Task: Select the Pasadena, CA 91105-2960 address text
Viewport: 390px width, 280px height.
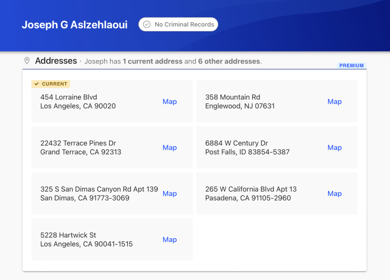Action: pos(248,198)
